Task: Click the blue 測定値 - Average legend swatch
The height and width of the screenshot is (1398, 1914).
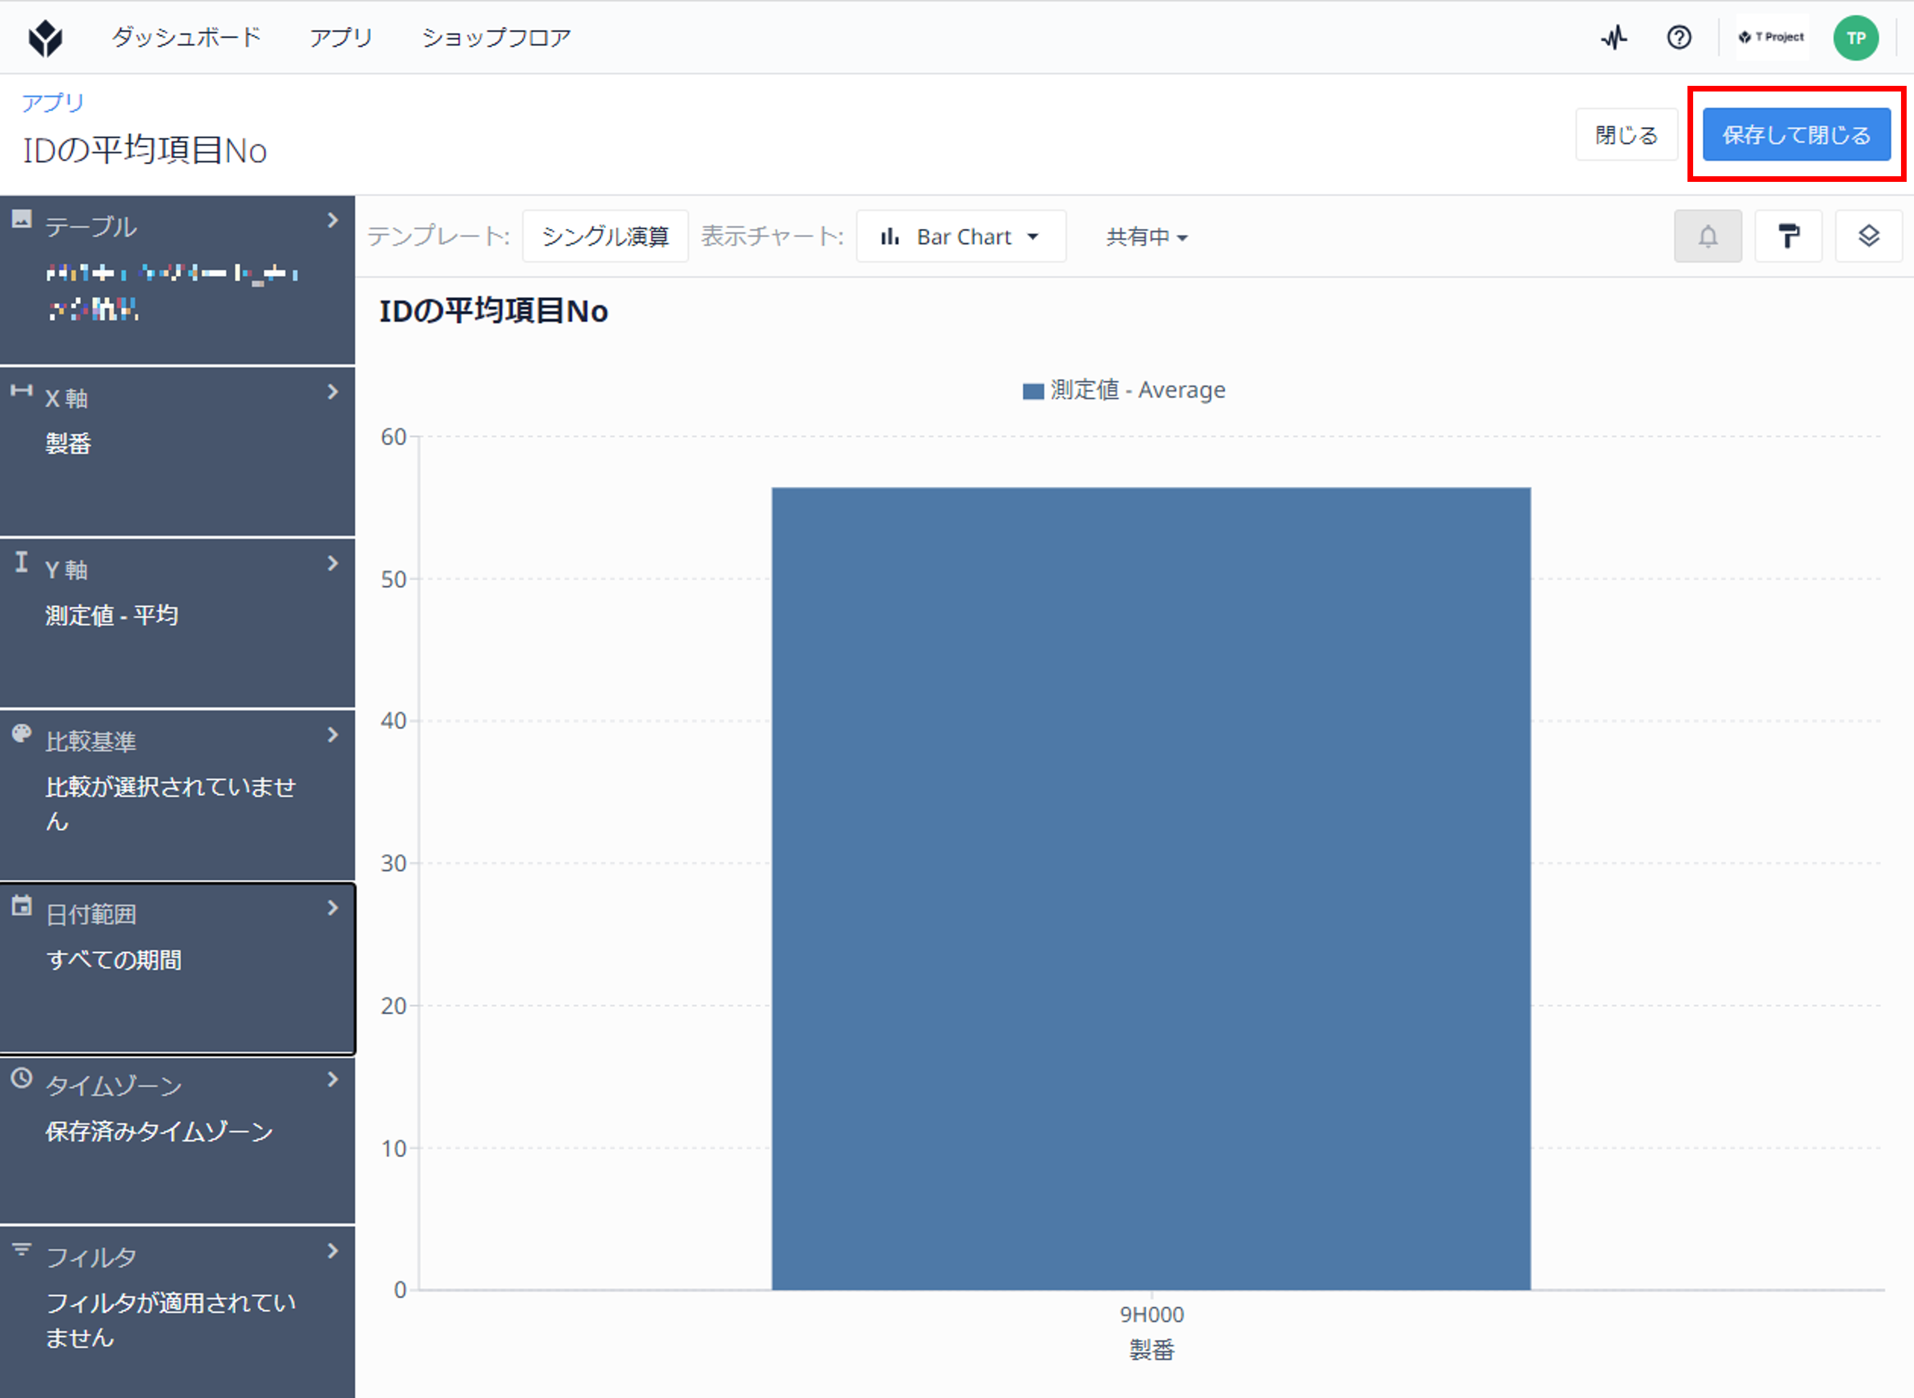Action: point(1032,391)
